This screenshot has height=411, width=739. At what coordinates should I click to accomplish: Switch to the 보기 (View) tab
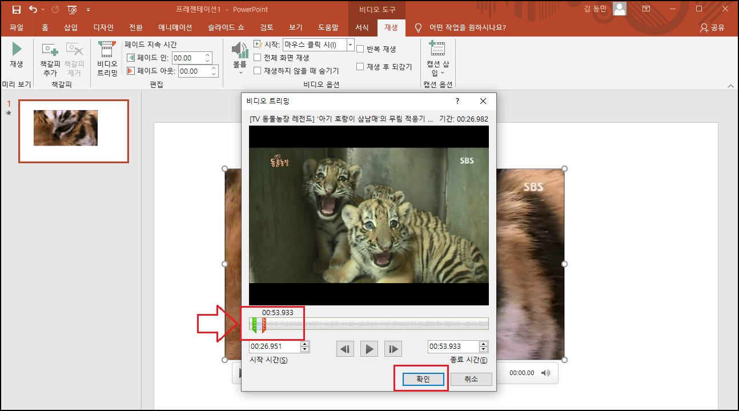[296, 27]
